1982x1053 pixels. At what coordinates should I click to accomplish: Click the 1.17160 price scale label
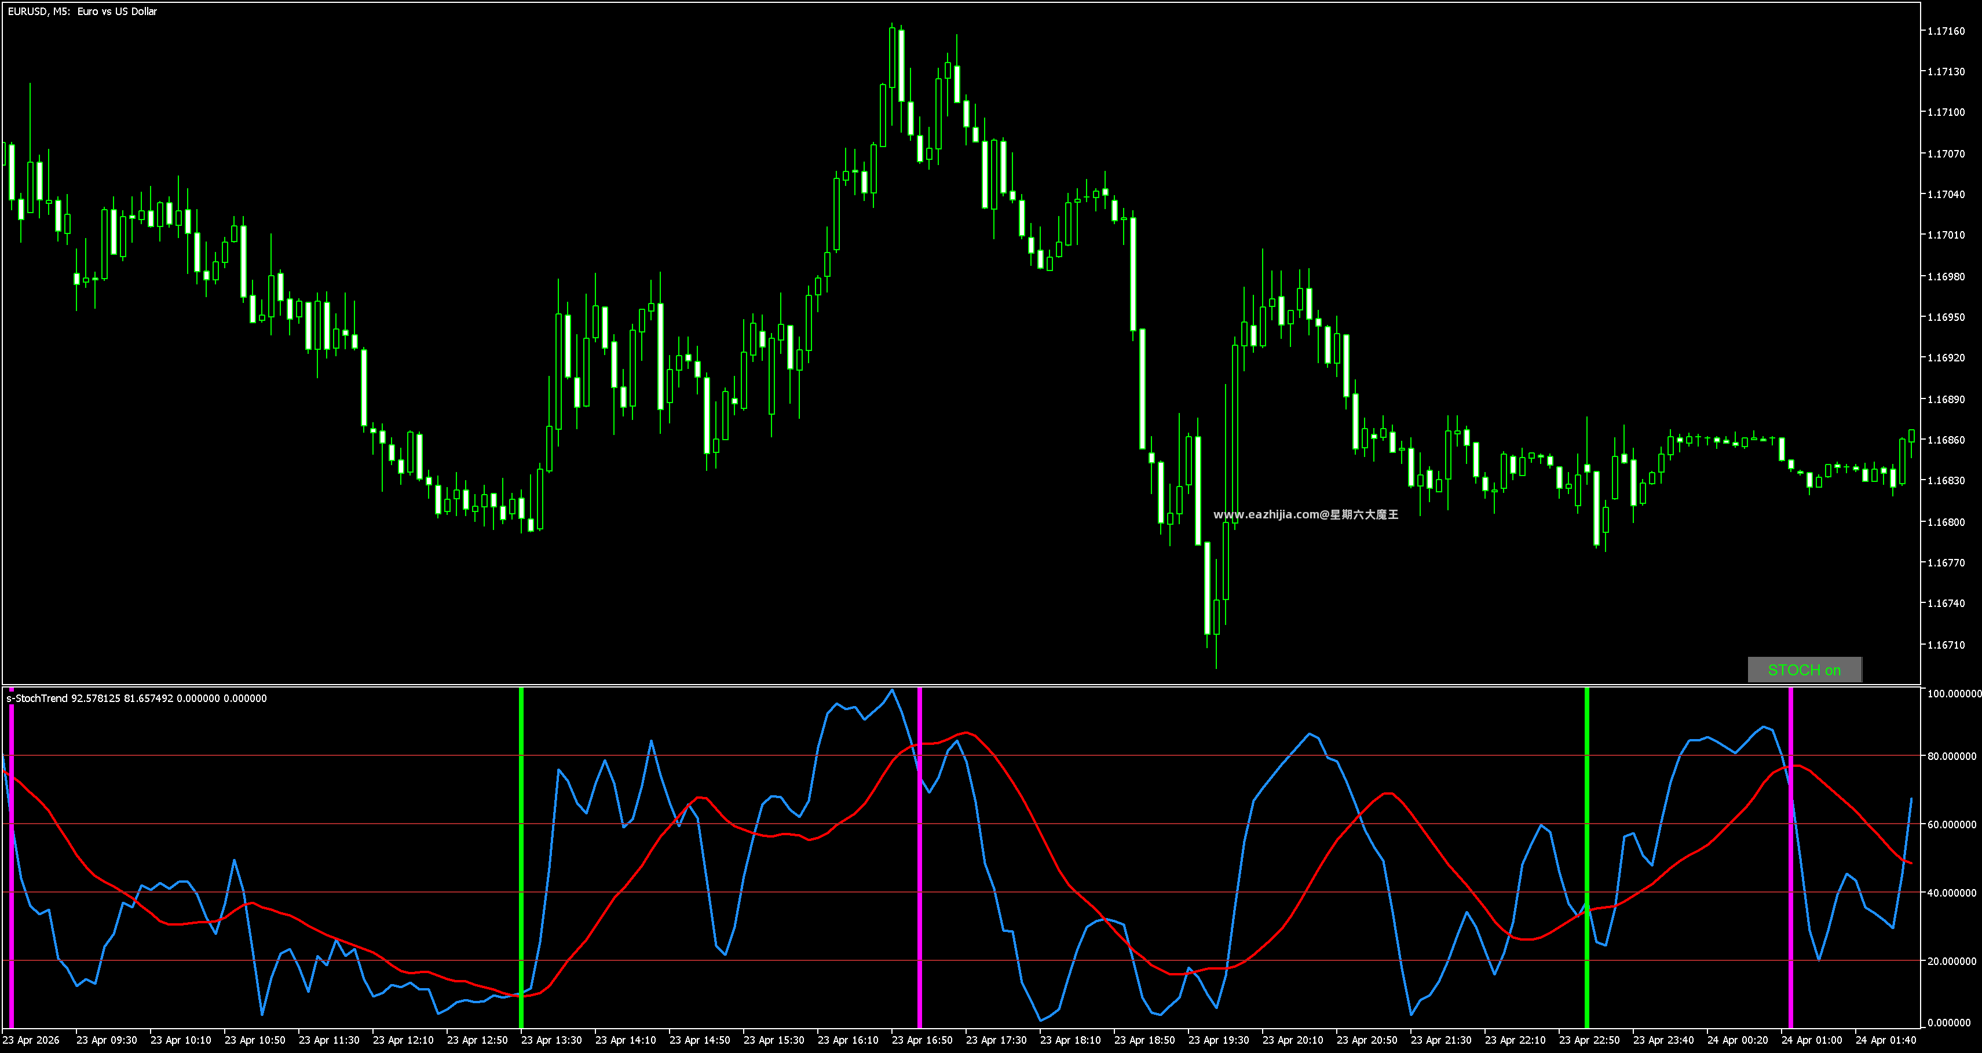click(x=1946, y=31)
